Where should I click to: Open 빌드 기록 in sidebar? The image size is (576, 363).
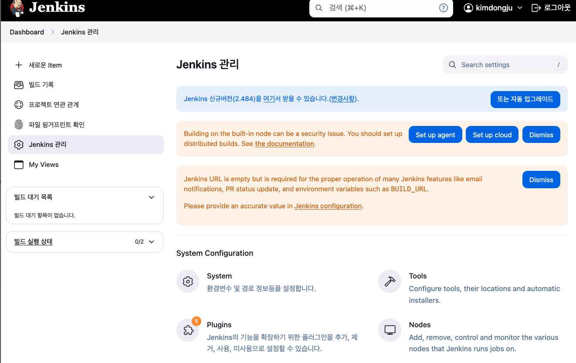tap(86, 85)
